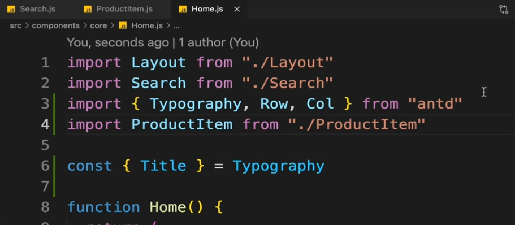Click line number 6 in the gutter

[x=45, y=166]
